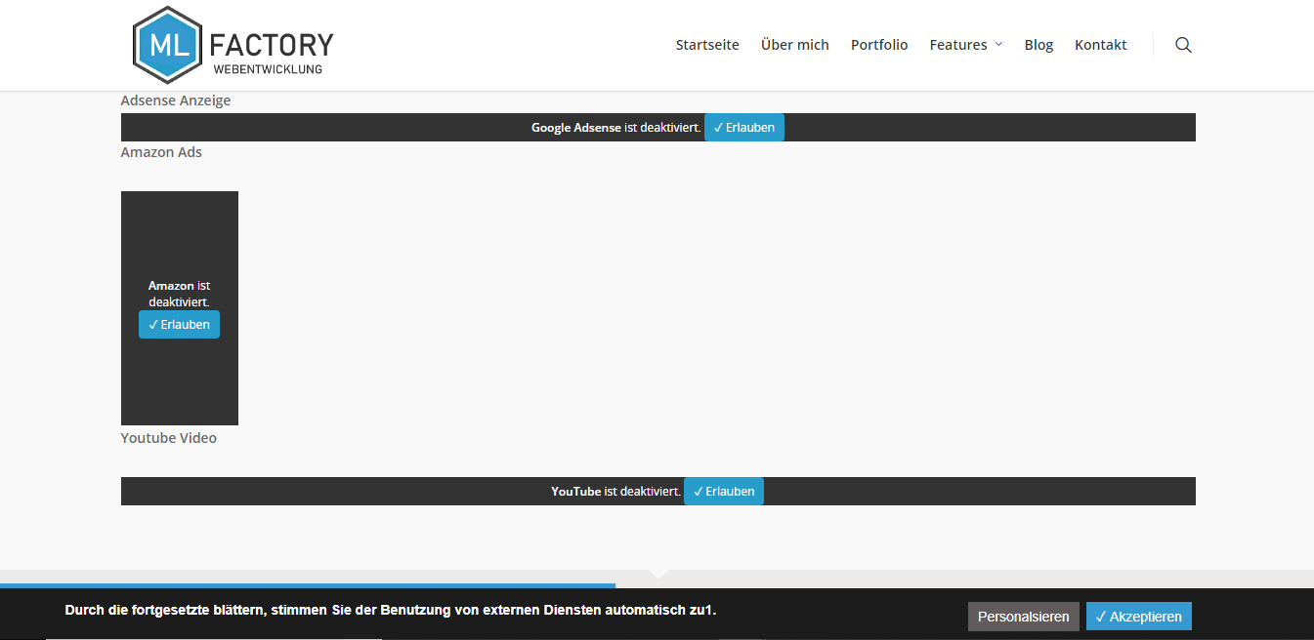Click the Google Adsense deactivated text
1314x640 pixels.
click(x=615, y=128)
